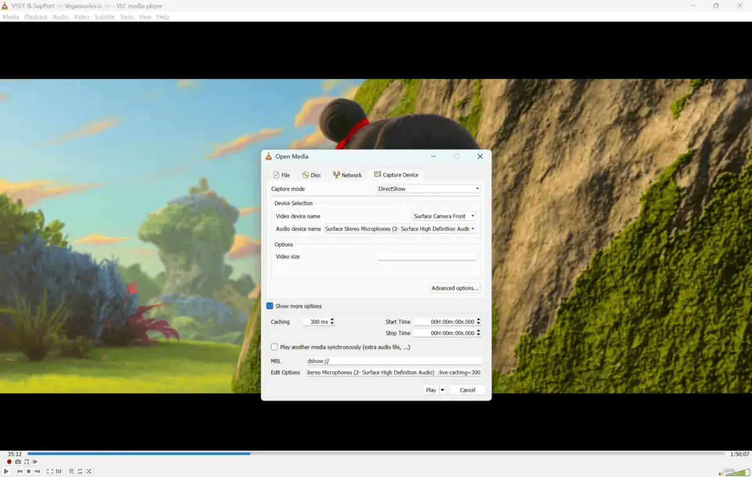
Task: Open the Audio device name dropdown
Action: click(x=400, y=229)
